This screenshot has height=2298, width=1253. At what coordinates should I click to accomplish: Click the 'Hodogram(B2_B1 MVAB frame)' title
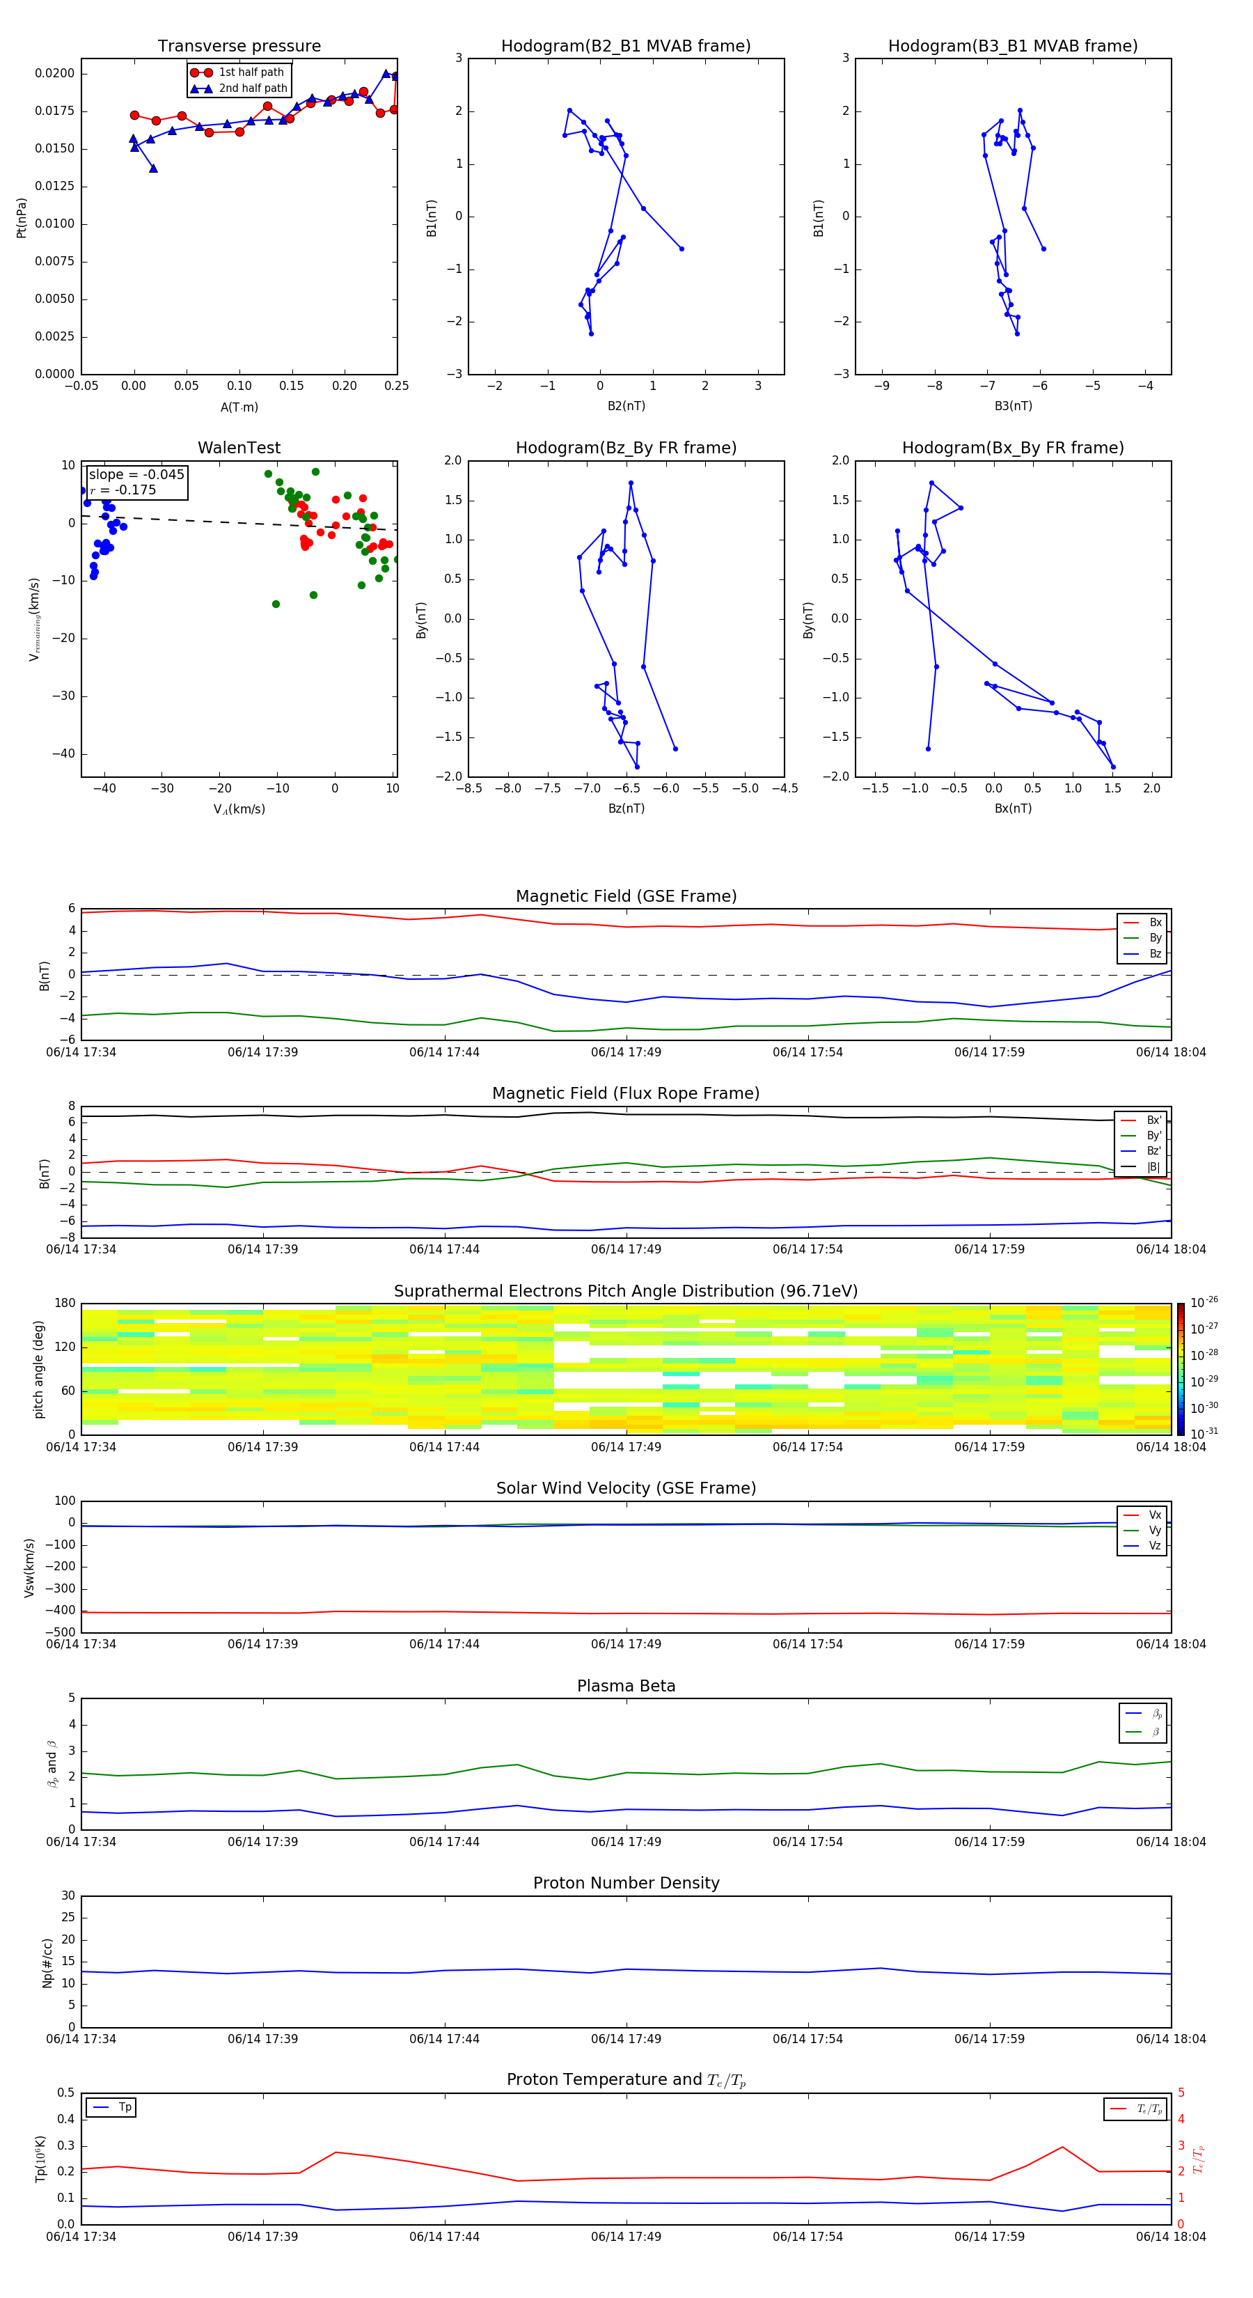point(626,47)
